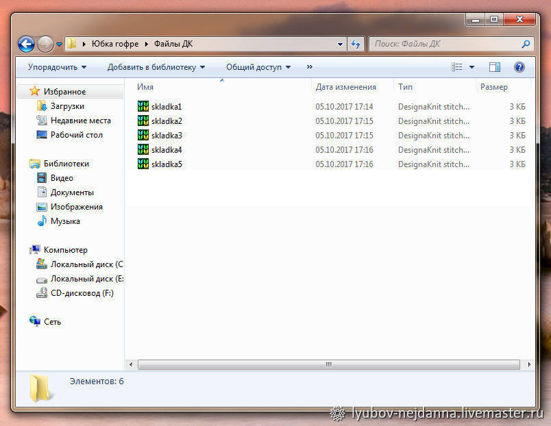Select Библиотеки in the navigation pane
551x426 pixels.
point(66,164)
